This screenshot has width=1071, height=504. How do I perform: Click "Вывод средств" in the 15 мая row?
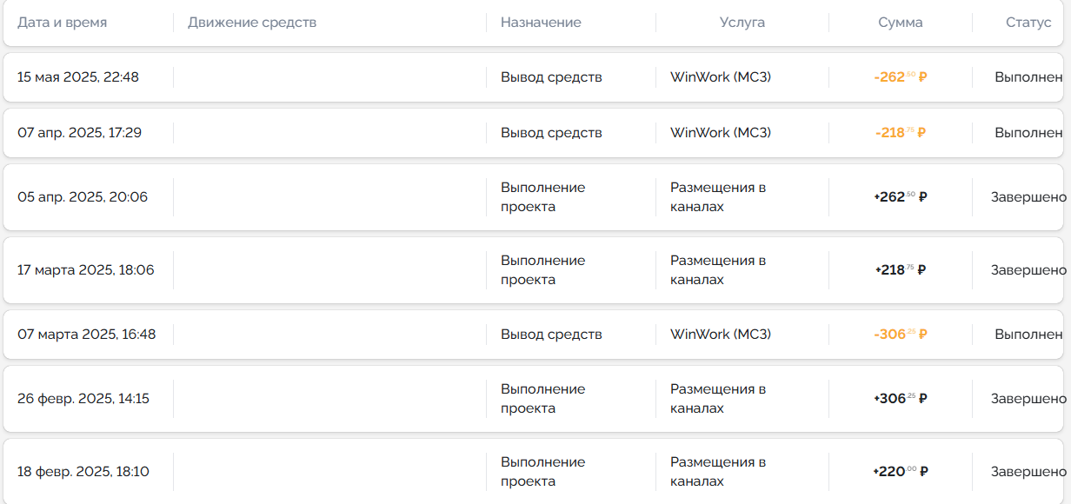pos(551,77)
